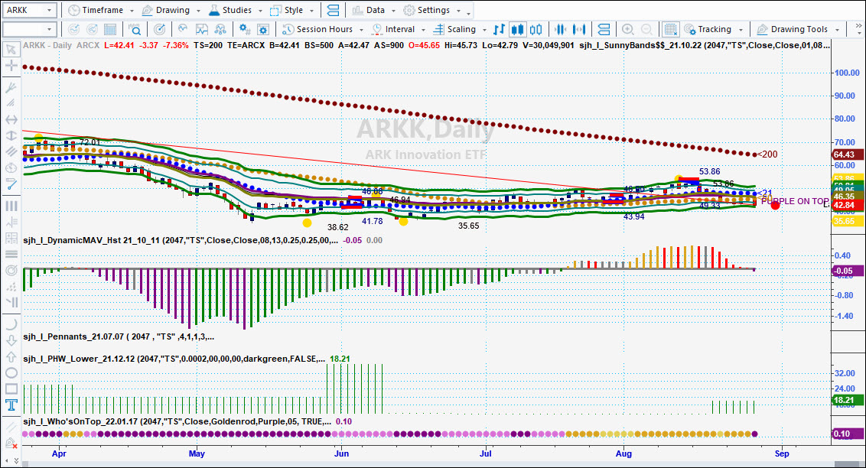
Task: Select the down arrow drawing tool
Action: 11,341
